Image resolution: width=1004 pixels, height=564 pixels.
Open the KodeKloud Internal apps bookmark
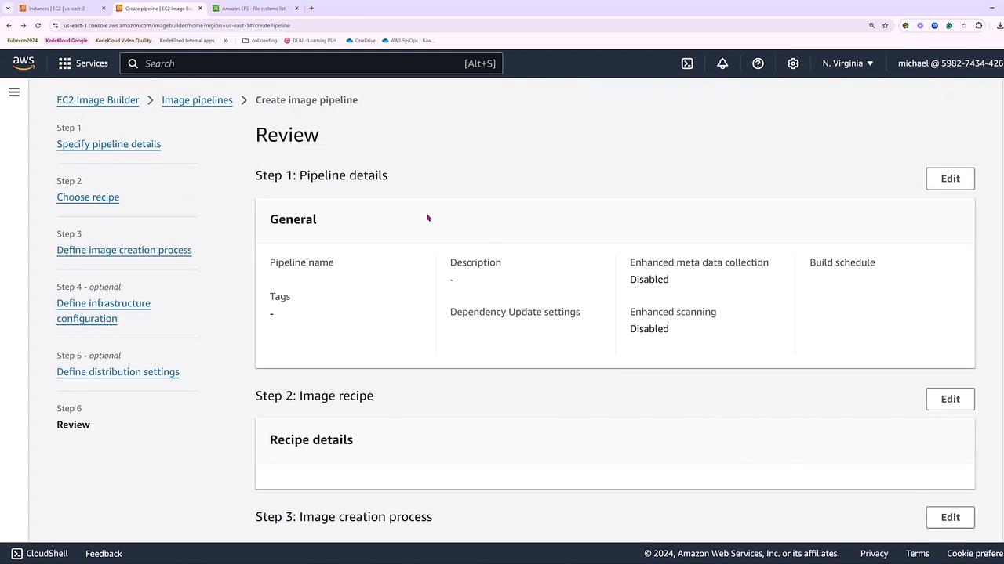pyautogui.click(x=187, y=40)
